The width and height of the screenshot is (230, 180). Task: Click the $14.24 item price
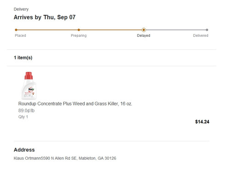pos(202,122)
